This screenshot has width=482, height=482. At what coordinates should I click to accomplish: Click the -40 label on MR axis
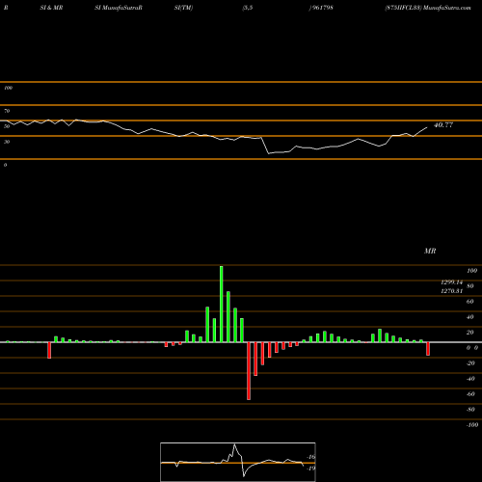click(x=470, y=379)
